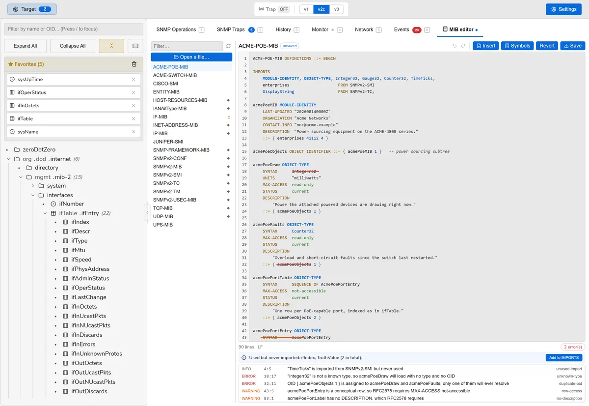Switch to the History tab

[287, 29]
